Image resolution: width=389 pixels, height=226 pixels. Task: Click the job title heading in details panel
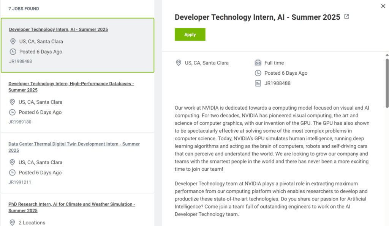(x=257, y=17)
